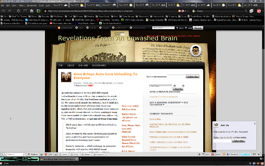Open a new tab with the plus icon
This screenshot has width=265, height=166.
coord(81,159)
